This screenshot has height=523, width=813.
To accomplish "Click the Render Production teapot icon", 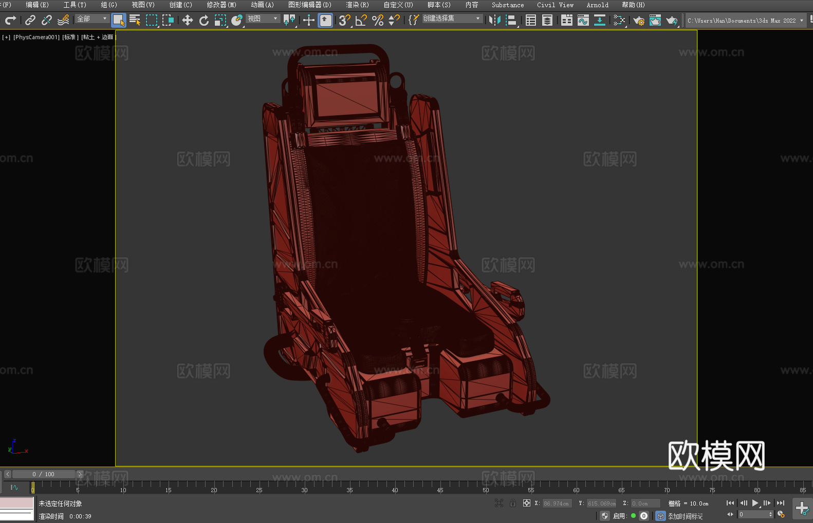I will (672, 20).
